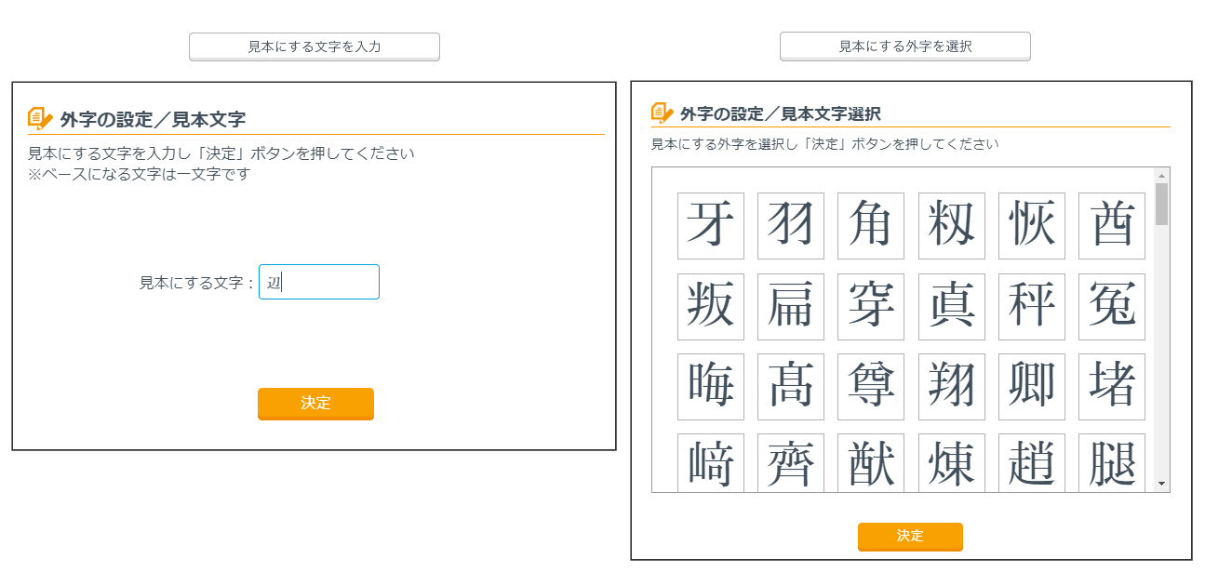1205x572 pixels.
Task: Pick the 髙 character tile
Action: tap(791, 386)
